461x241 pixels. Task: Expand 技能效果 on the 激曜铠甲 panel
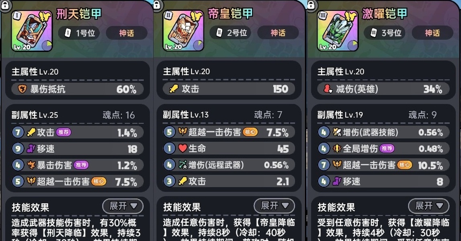coord(429,206)
